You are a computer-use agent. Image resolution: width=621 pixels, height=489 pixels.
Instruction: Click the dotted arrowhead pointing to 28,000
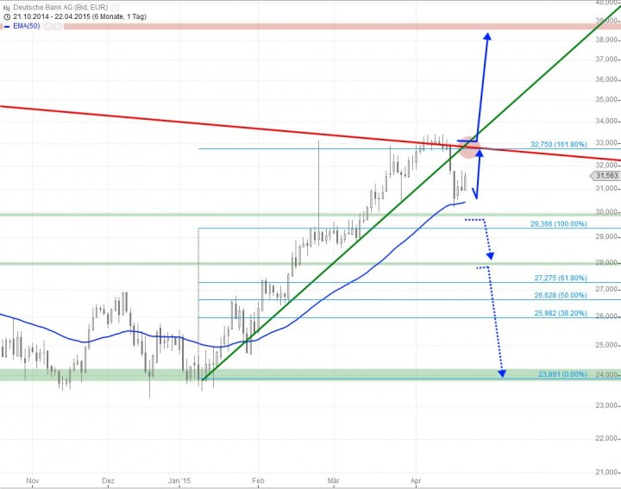pyautogui.click(x=491, y=255)
